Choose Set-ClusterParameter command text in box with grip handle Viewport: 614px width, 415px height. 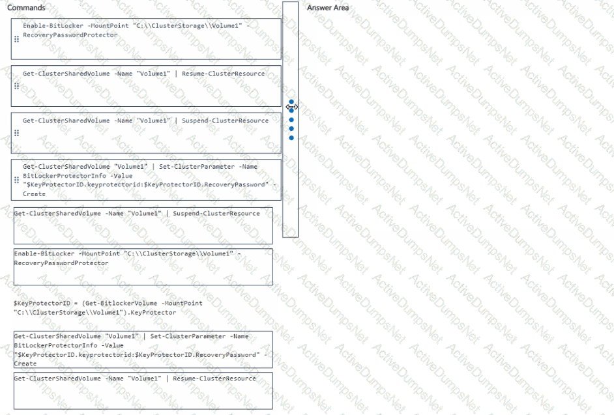pos(149,180)
